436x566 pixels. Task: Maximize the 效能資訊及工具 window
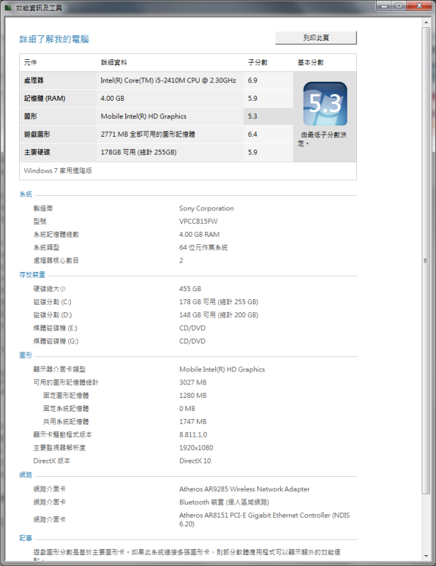point(399,5)
